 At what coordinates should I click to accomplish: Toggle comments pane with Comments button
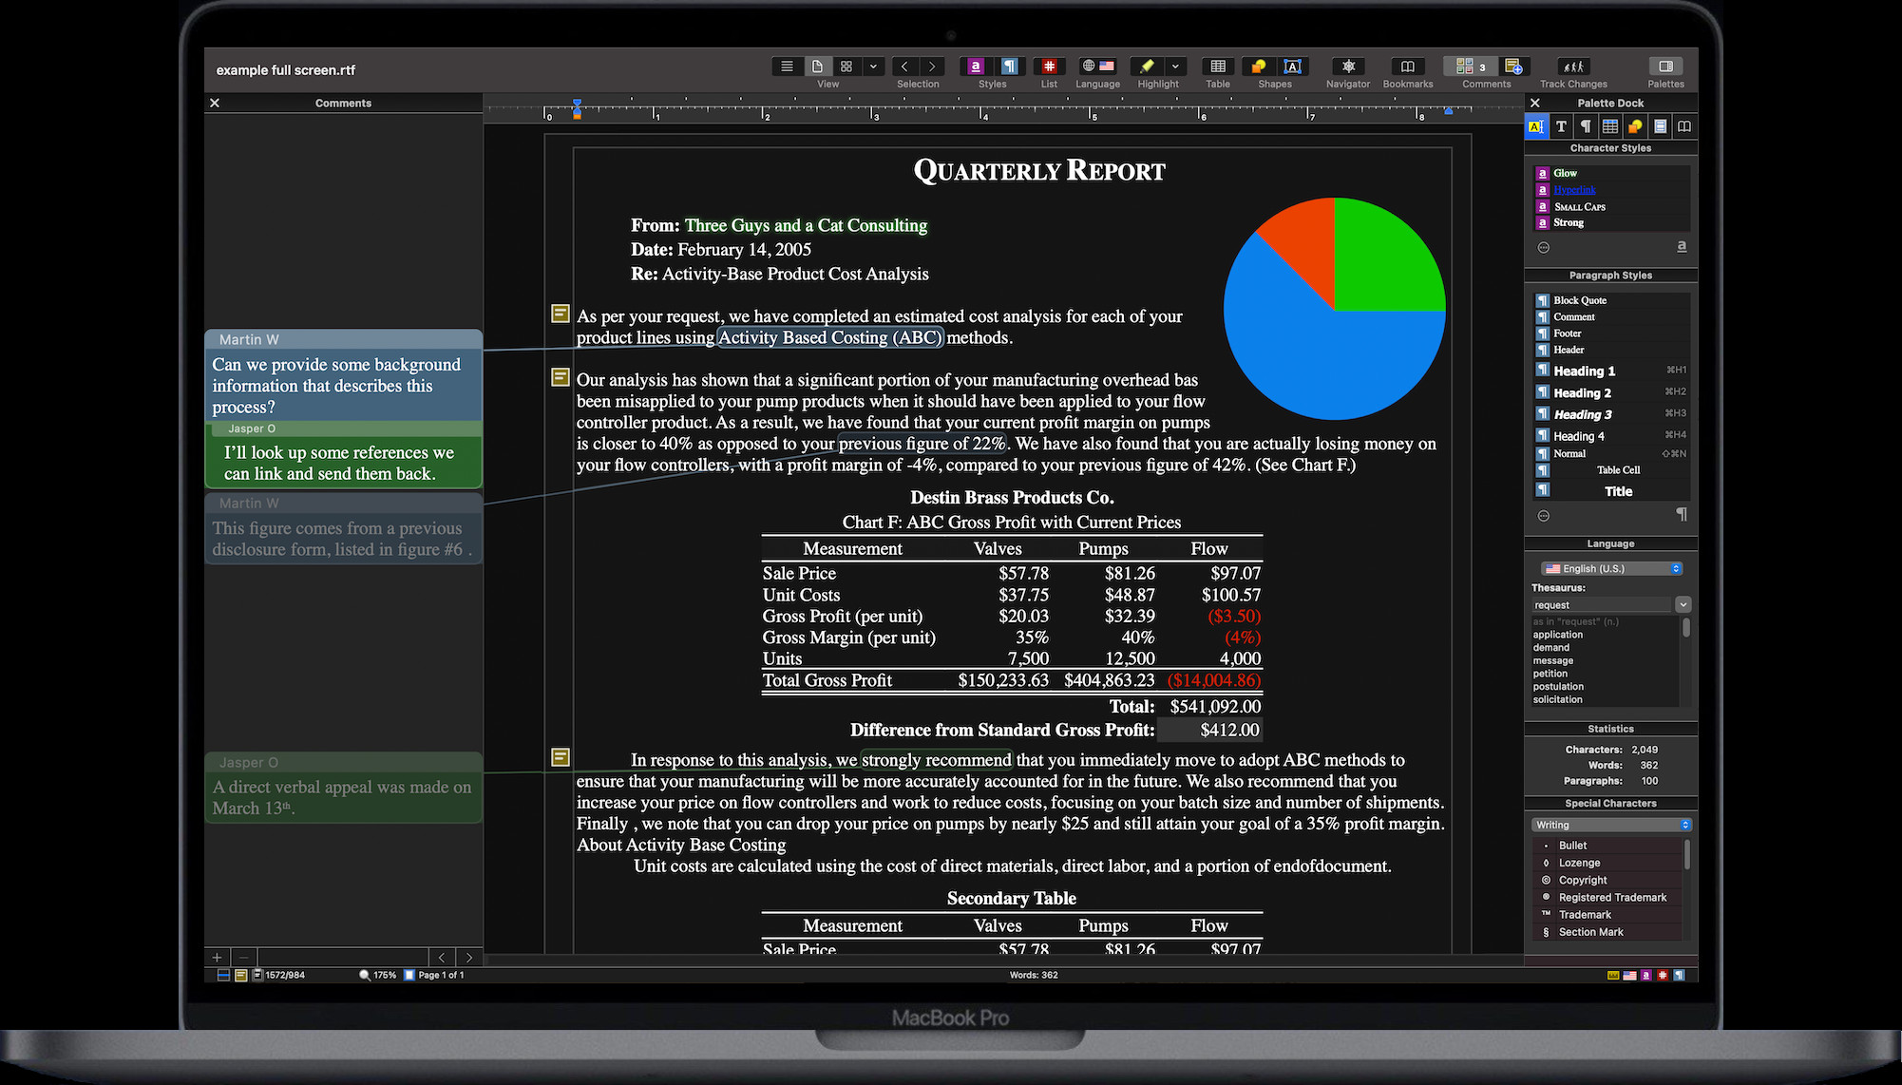click(1469, 67)
